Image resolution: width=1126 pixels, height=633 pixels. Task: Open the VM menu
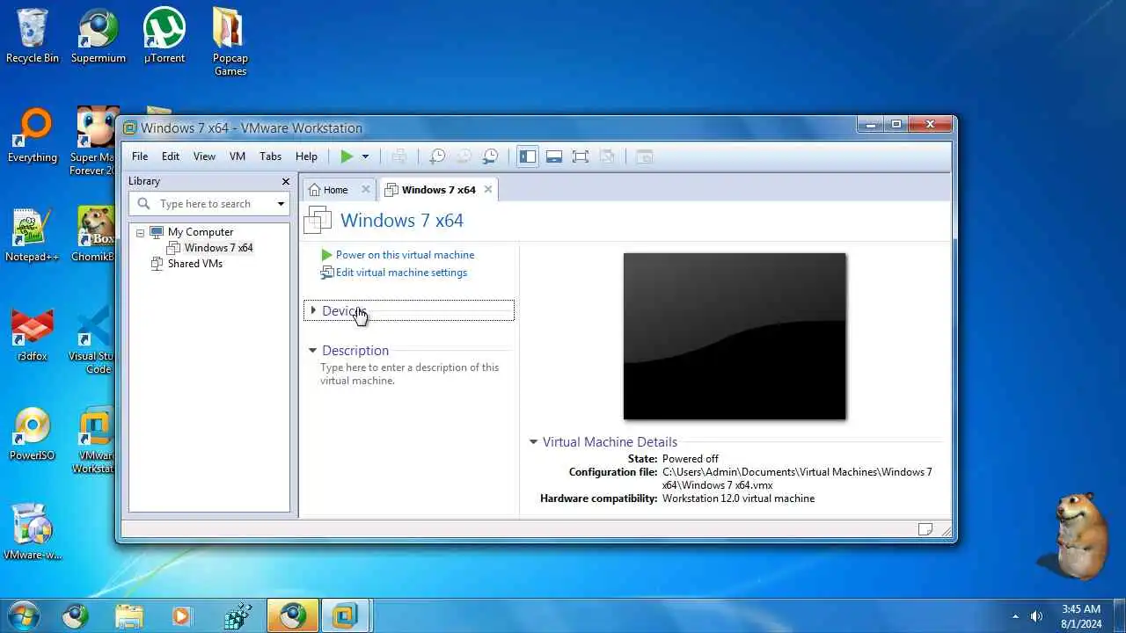[x=238, y=156]
